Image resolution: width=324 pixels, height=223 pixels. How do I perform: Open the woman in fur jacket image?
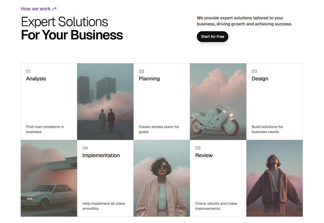pyautogui.click(x=274, y=178)
